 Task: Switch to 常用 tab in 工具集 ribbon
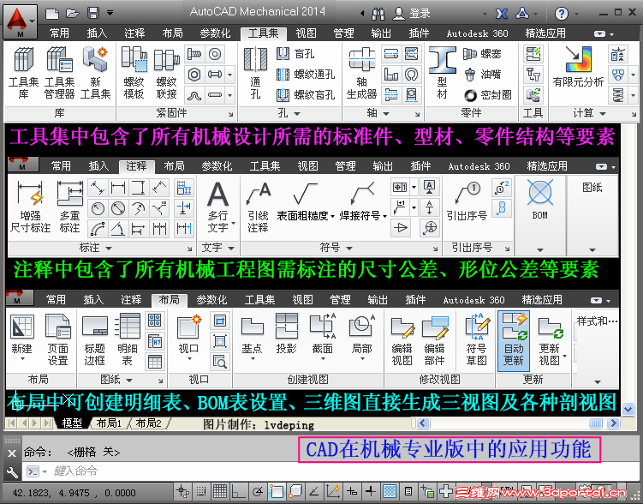[x=59, y=33]
